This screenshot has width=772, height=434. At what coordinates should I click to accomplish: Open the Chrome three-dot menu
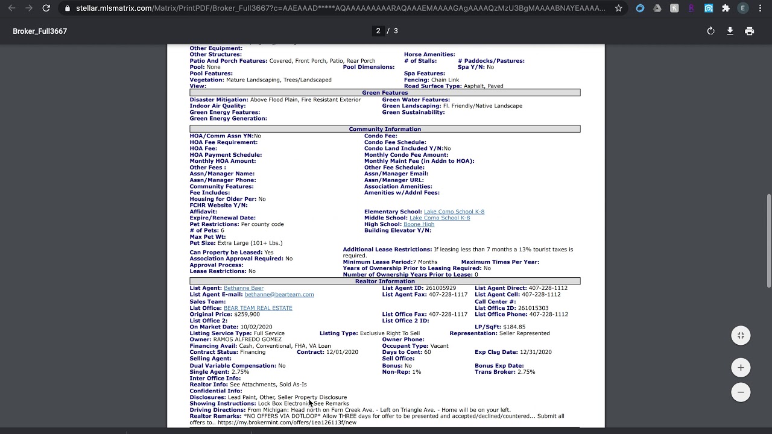point(760,8)
